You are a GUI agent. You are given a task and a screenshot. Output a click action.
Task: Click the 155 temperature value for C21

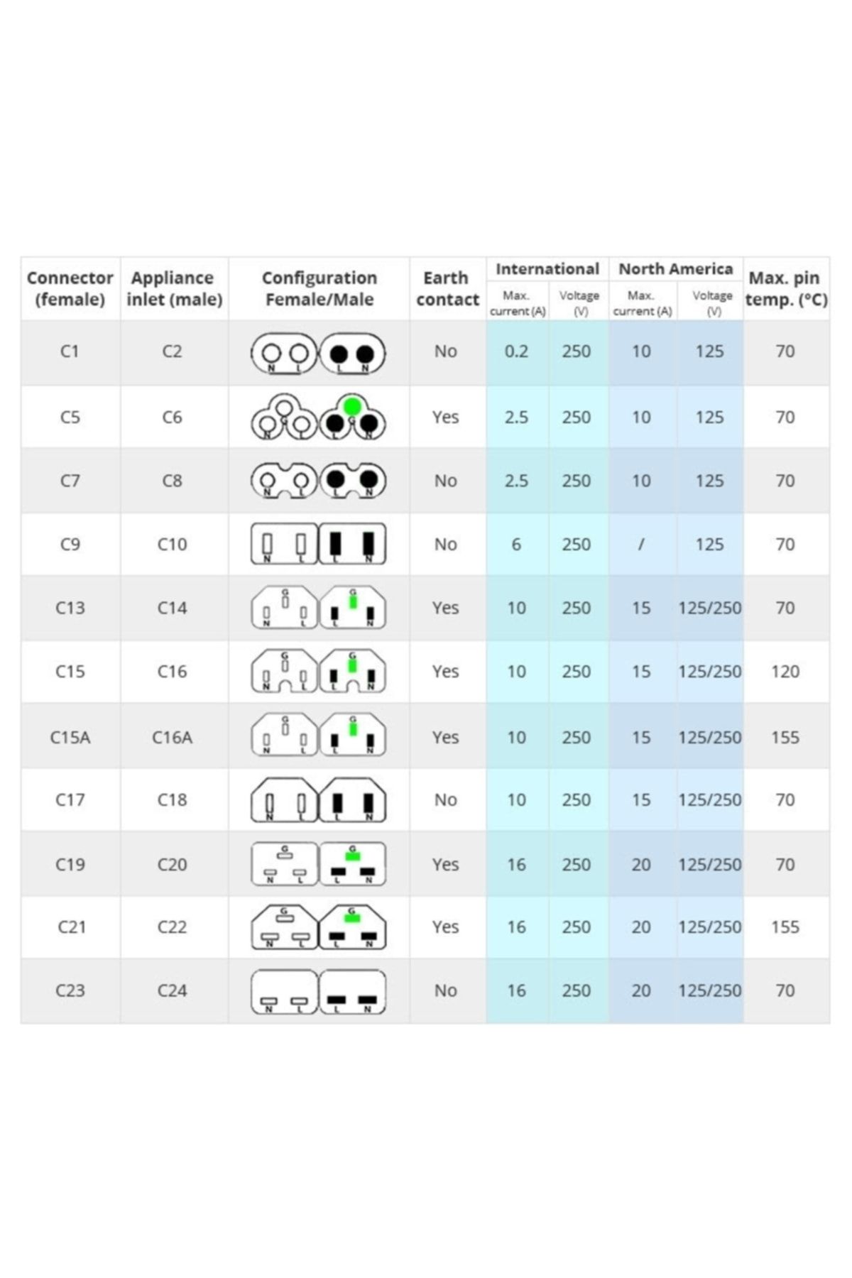(785, 927)
